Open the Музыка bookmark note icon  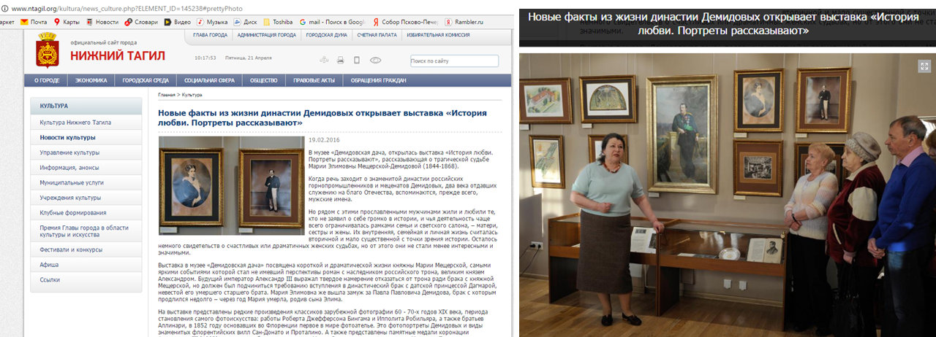click(201, 22)
